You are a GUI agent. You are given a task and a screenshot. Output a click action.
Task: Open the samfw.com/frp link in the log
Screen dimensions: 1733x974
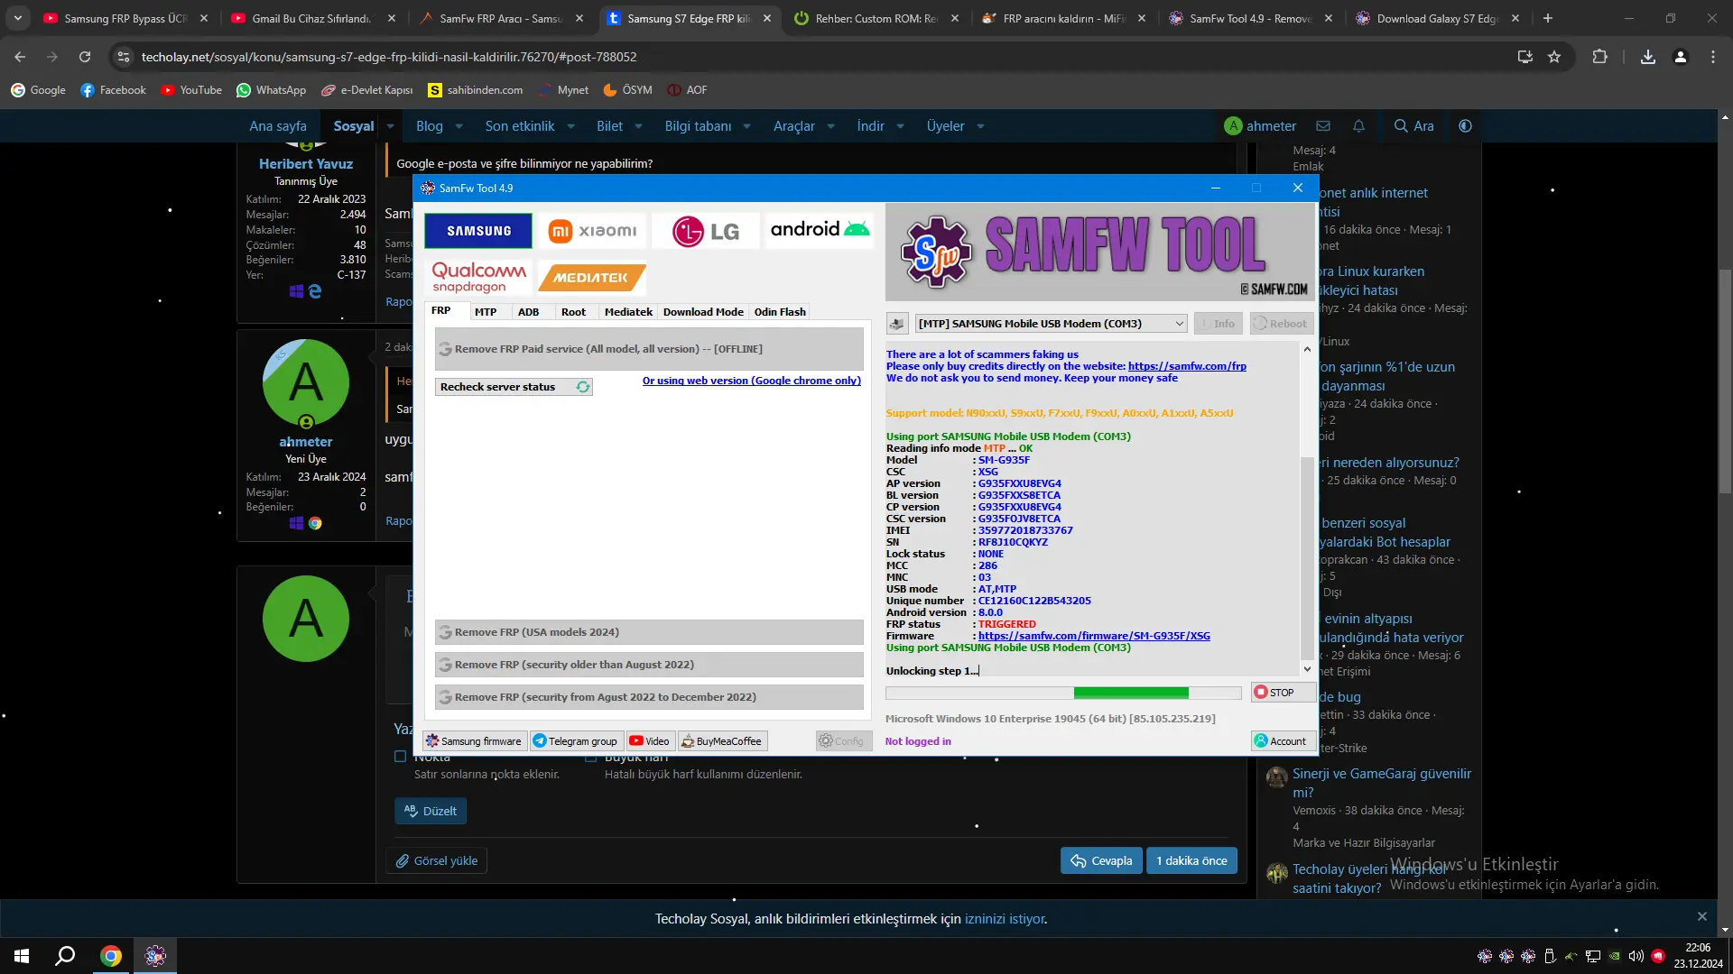coord(1187,366)
